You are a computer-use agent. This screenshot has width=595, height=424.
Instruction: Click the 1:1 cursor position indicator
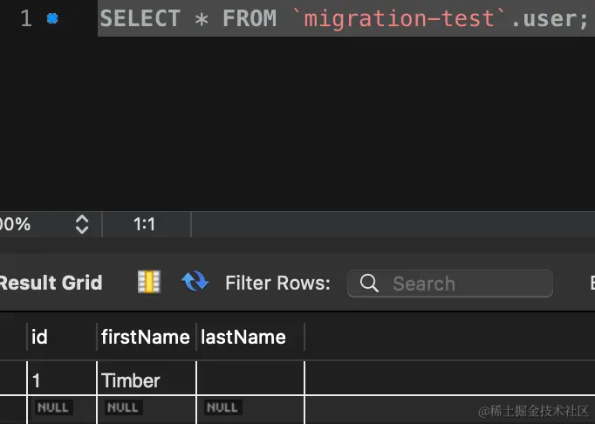coord(144,224)
